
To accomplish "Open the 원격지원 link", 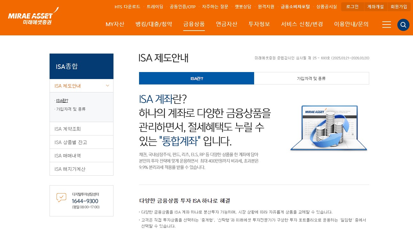I will coord(266,7).
